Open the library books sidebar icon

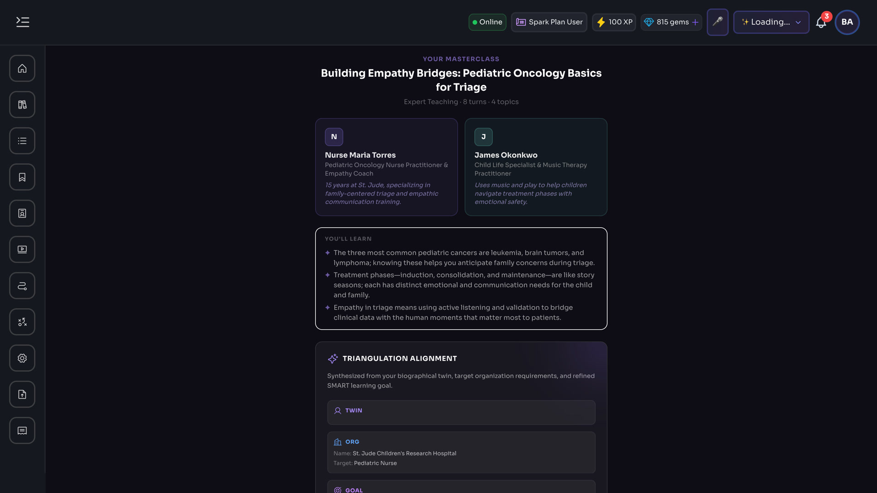click(x=22, y=105)
